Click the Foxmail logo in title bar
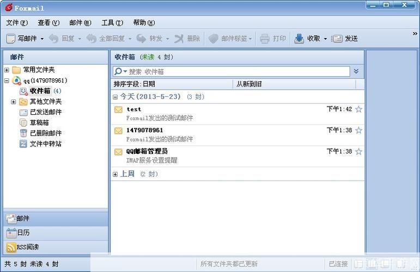420x272 pixels. pyautogui.click(x=9, y=7)
